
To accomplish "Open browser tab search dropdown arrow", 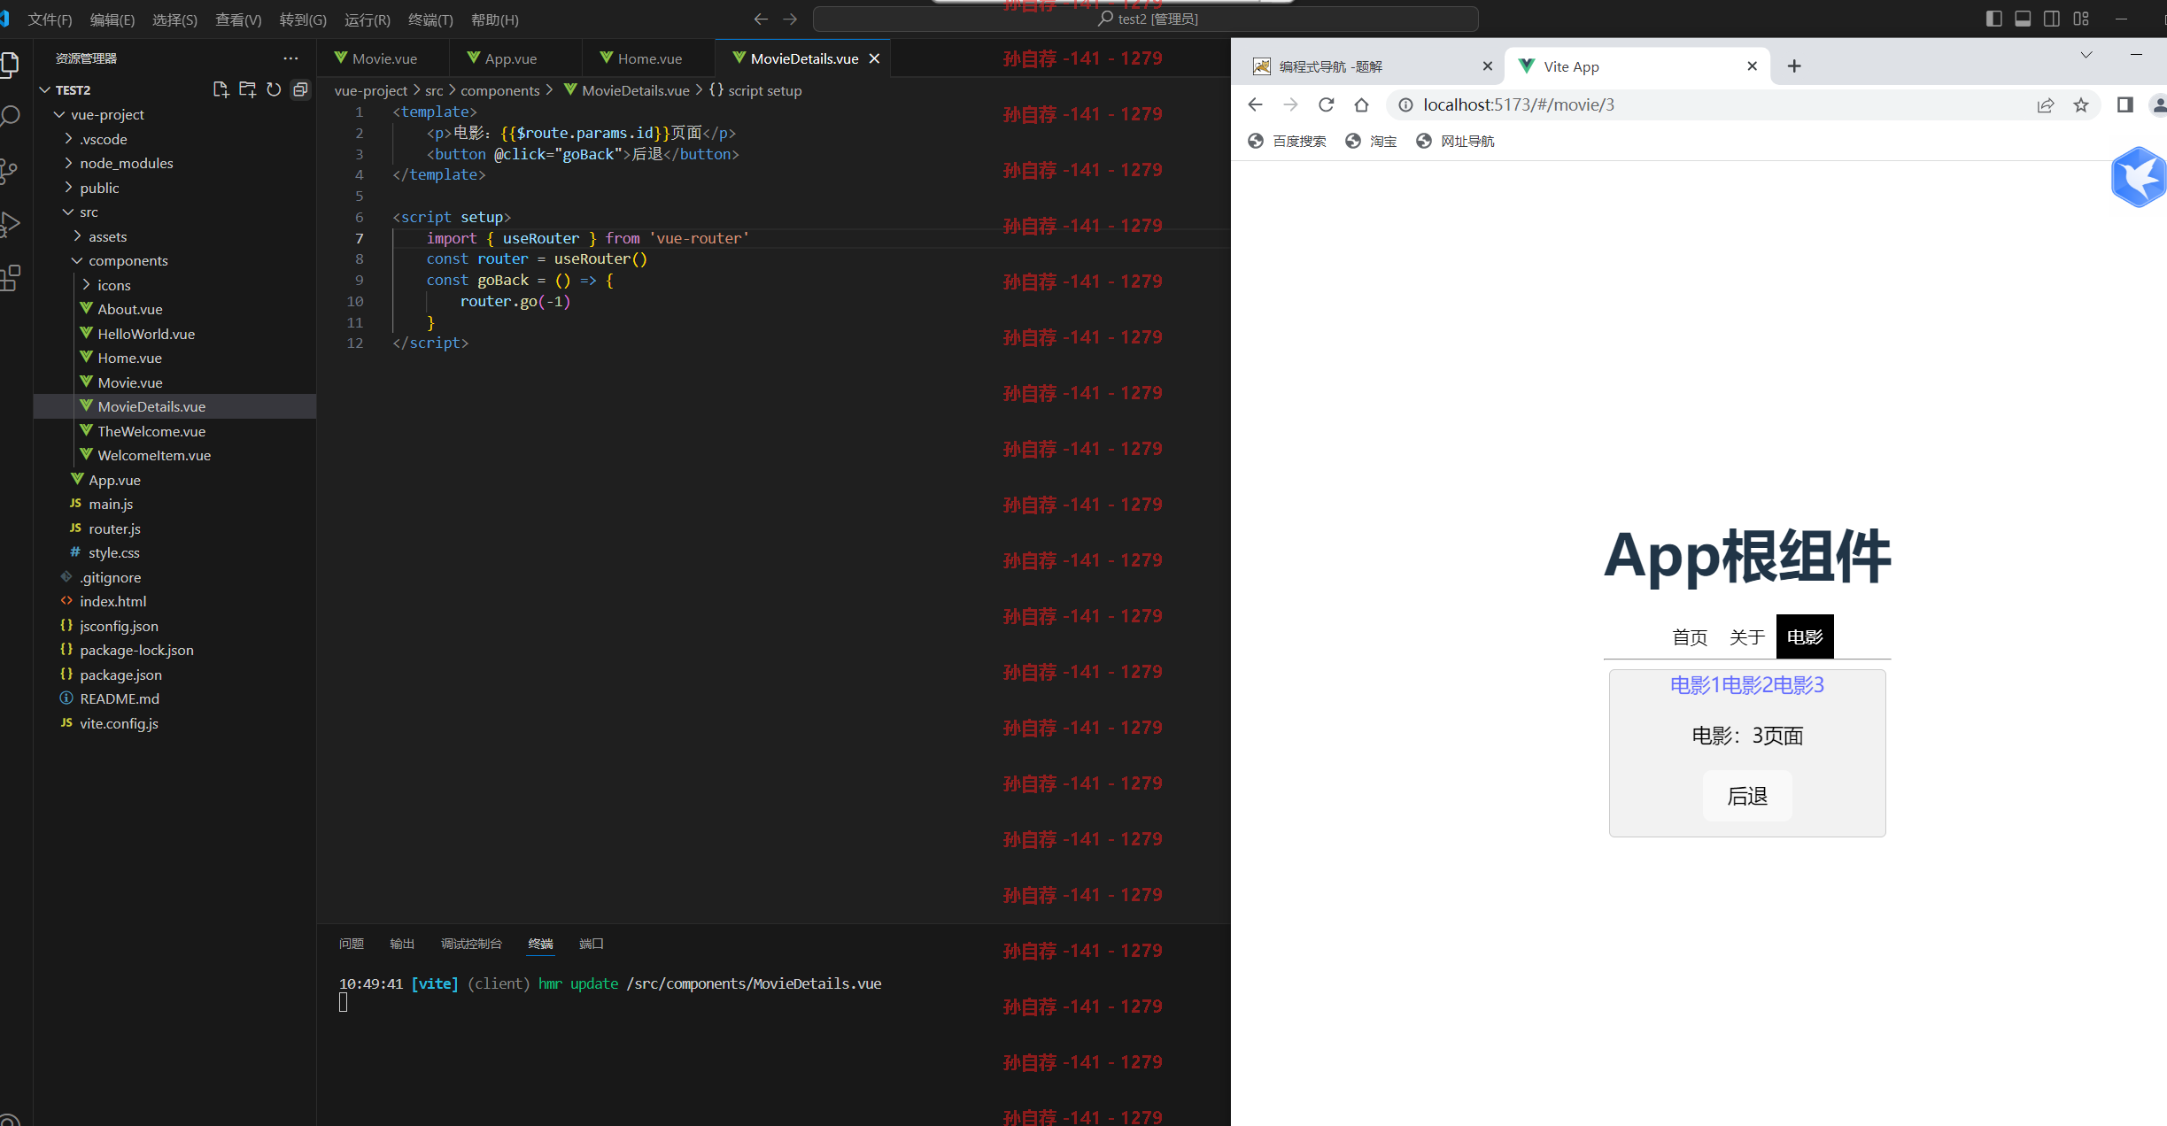I will (x=2086, y=55).
